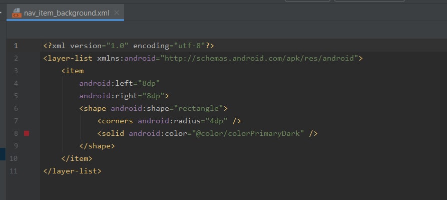Click line number 7 in the gutter
The height and width of the screenshot is (200, 447).
(x=16, y=121)
